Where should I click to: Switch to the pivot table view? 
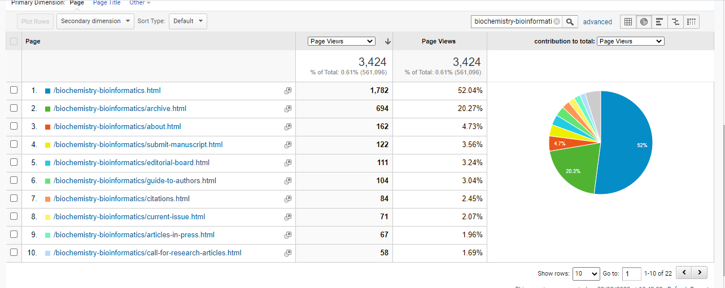coord(691,22)
